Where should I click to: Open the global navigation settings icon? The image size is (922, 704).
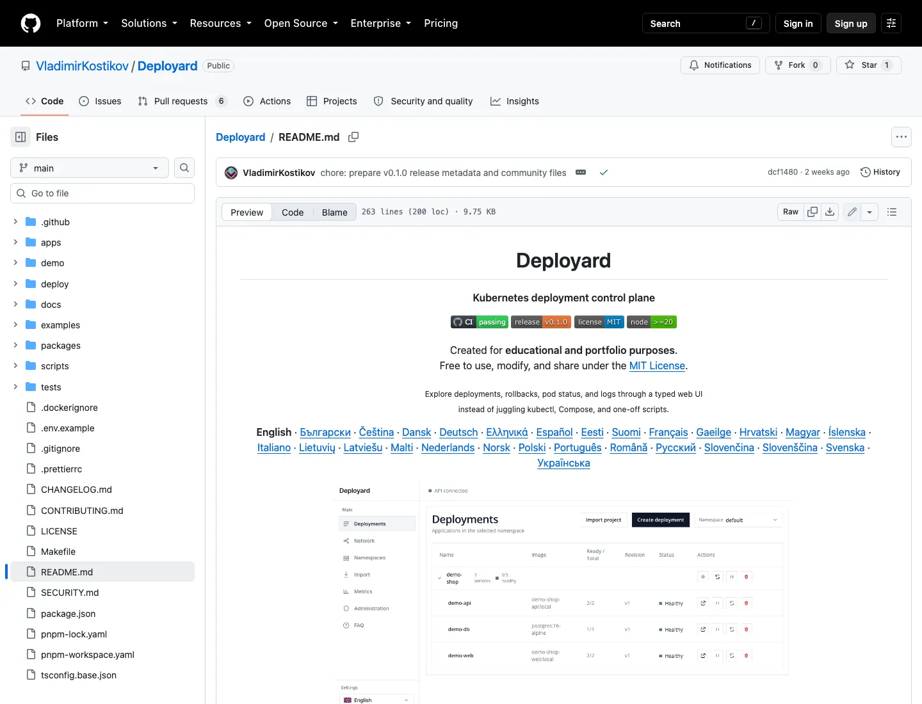[891, 23]
